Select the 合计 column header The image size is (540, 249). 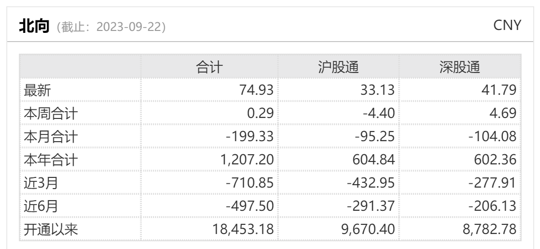(x=209, y=67)
